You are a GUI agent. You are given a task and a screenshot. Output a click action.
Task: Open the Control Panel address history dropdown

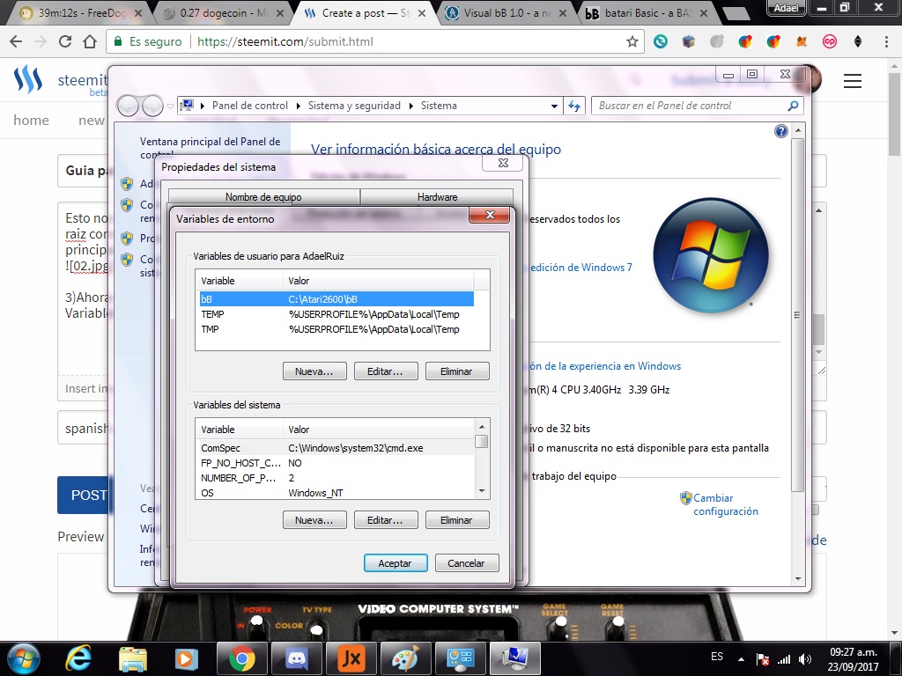(x=554, y=106)
